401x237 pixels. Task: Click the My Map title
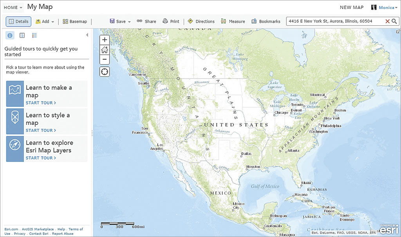pyautogui.click(x=40, y=7)
